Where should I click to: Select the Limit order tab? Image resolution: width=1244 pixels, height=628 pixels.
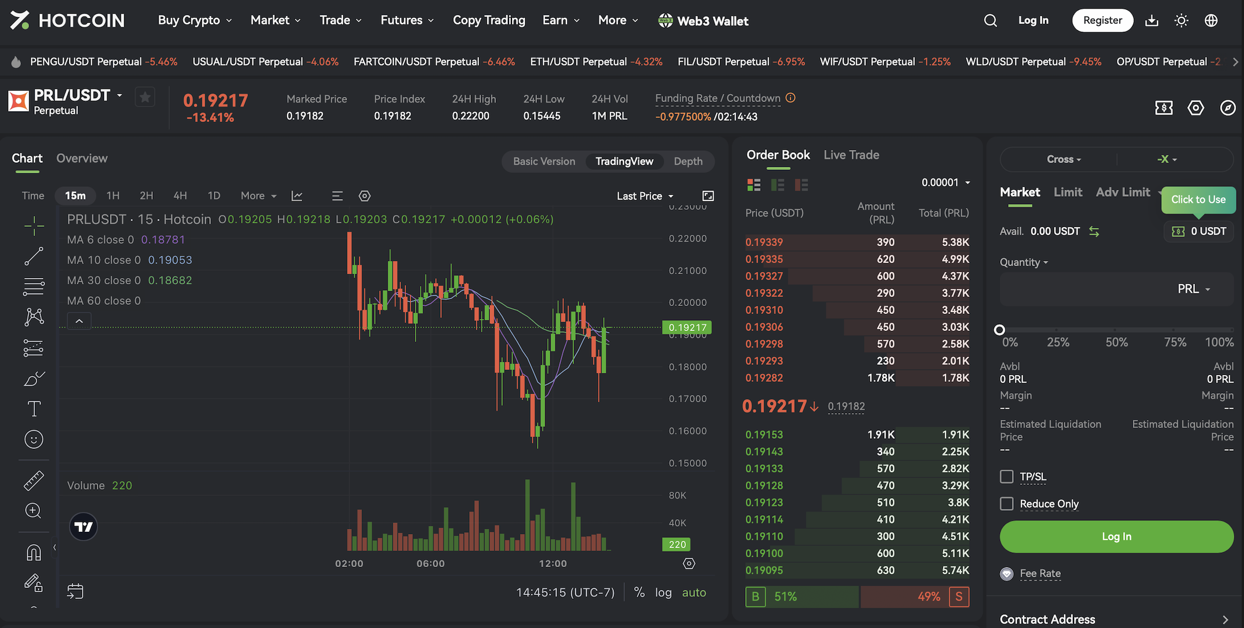(1068, 192)
